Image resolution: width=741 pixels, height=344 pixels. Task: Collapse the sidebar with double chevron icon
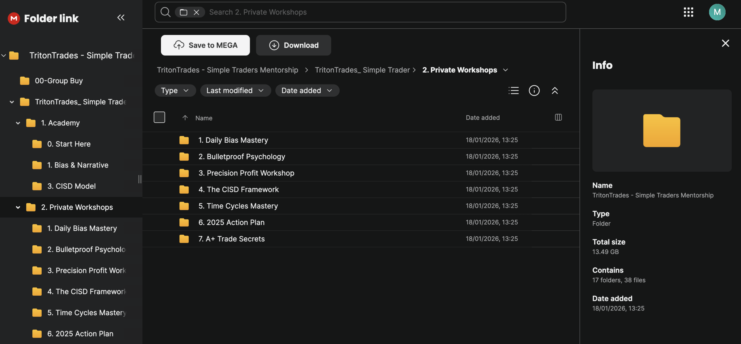tap(121, 18)
